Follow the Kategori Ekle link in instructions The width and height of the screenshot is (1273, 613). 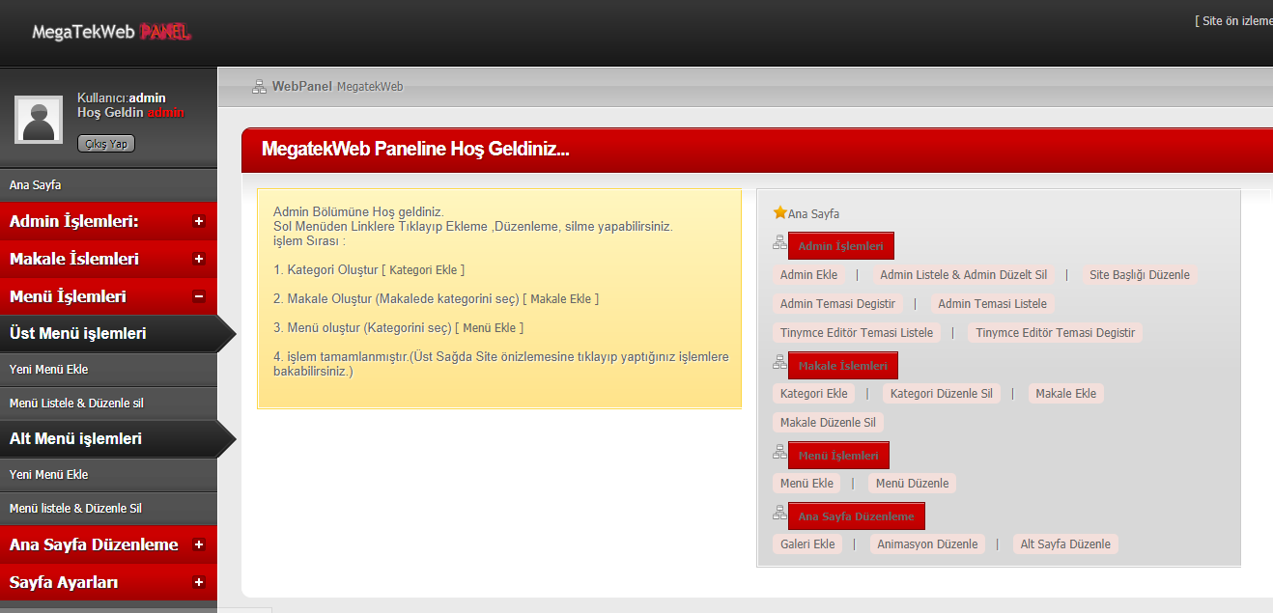[423, 270]
